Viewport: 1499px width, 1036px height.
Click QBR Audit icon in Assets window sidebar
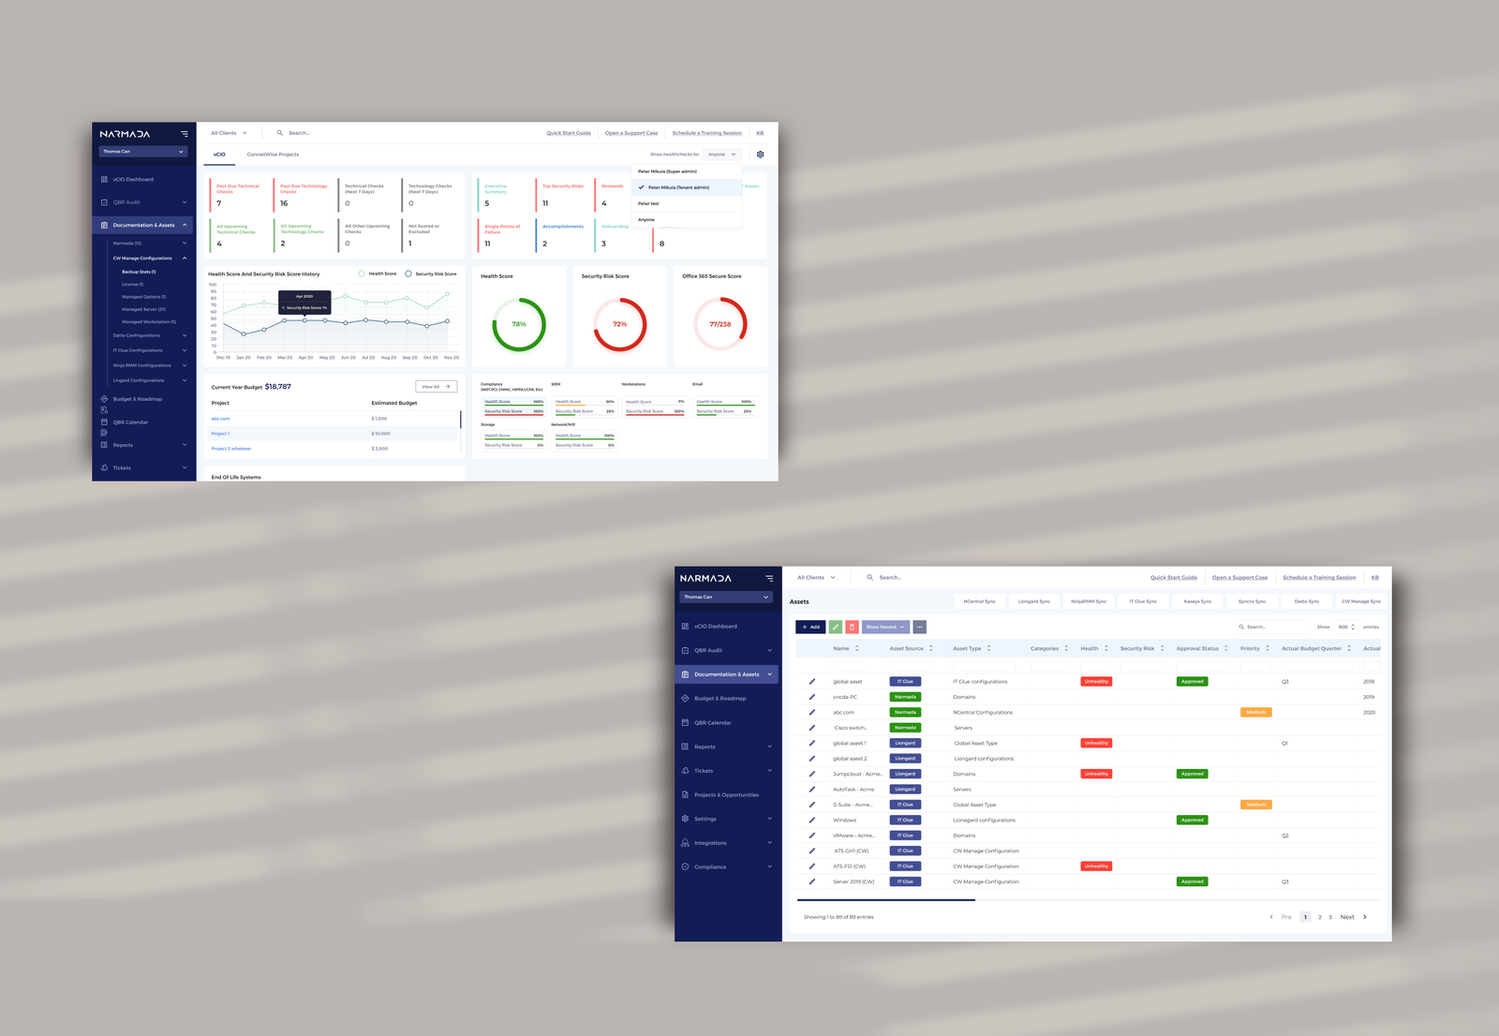pyautogui.click(x=685, y=650)
